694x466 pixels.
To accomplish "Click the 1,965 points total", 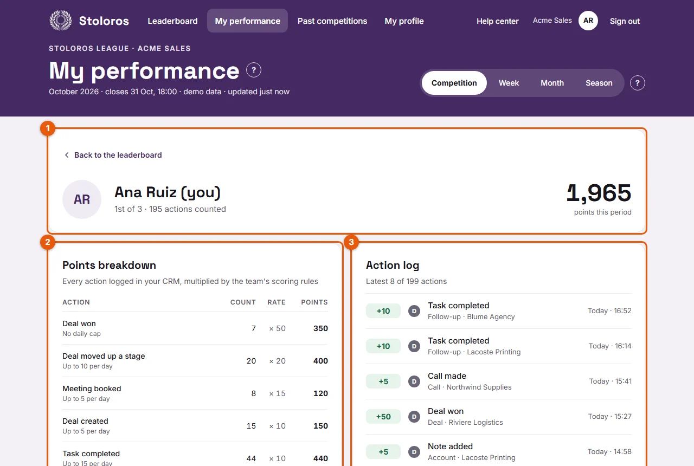I will click(x=599, y=193).
